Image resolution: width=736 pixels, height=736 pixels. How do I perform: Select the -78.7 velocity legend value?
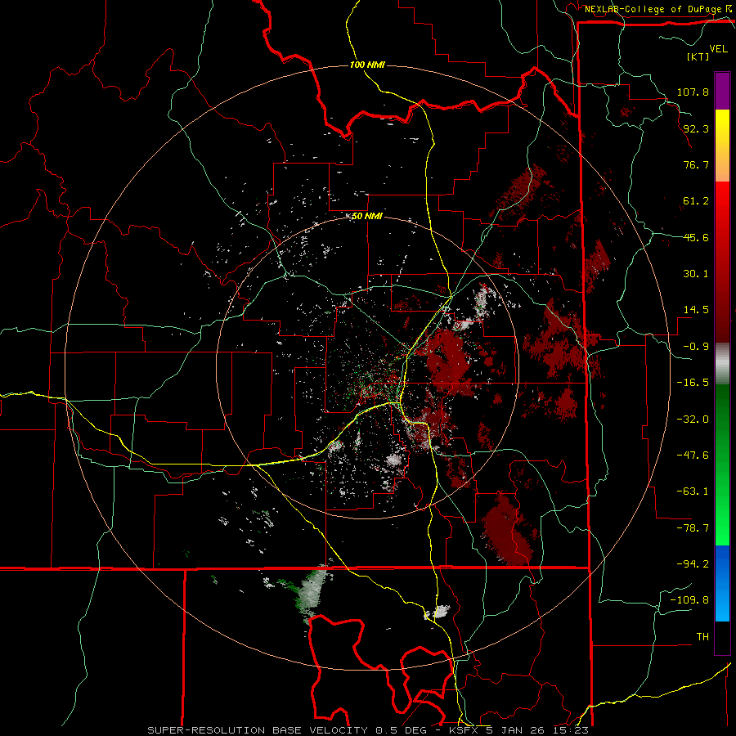[x=693, y=528]
